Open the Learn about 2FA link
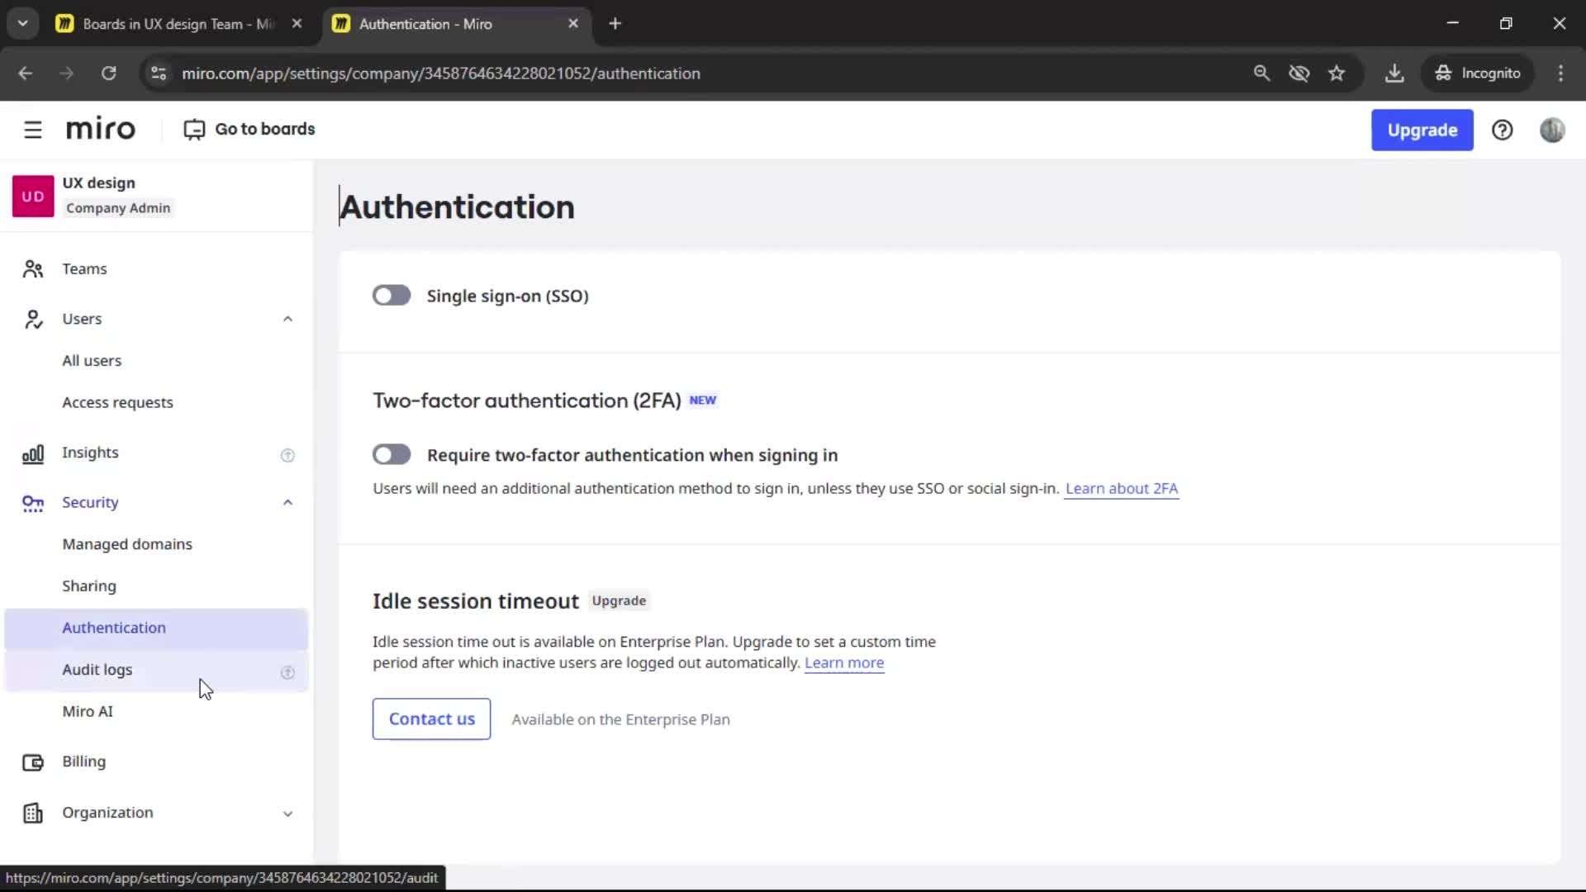Screen dimensions: 1586x892 (1121, 489)
